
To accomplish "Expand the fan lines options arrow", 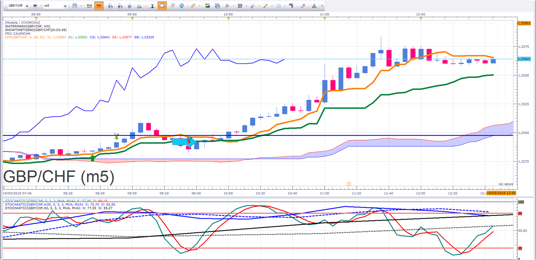I will coord(258,6).
